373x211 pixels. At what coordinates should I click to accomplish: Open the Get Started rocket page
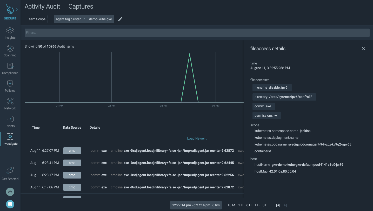coord(10,174)
